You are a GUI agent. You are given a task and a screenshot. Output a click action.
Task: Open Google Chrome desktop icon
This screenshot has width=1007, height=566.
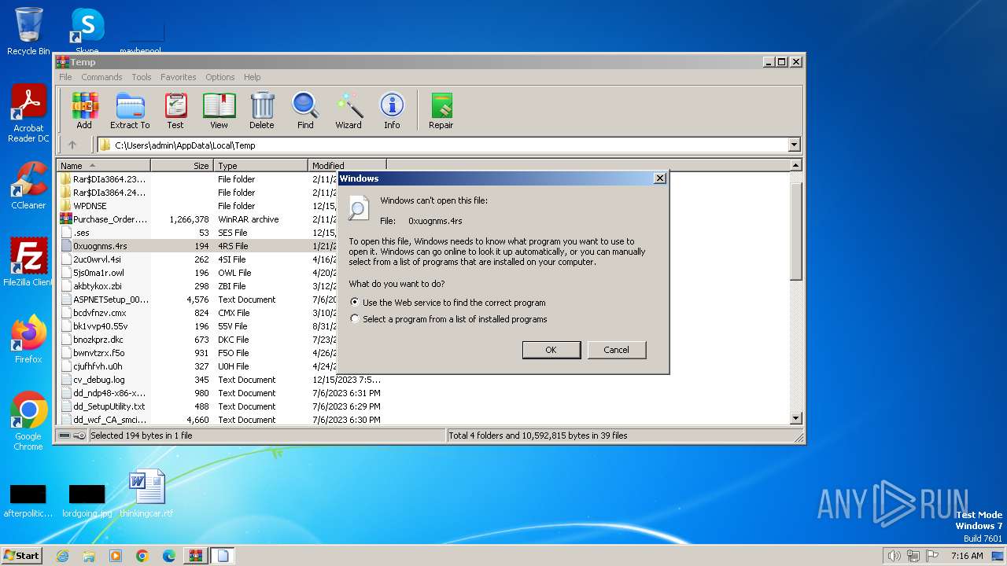coord(28,421)
